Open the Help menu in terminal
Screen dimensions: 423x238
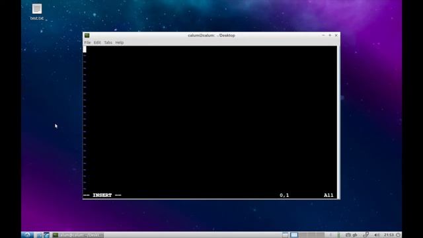[119, 42]
